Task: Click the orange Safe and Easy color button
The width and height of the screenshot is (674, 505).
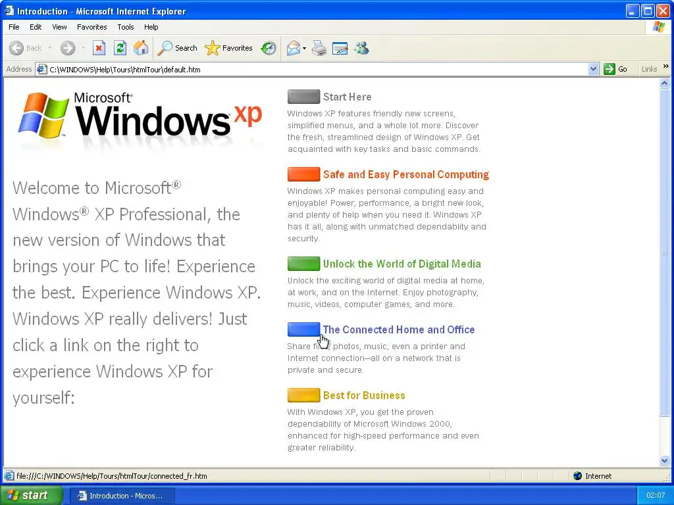Action: tap(303, 174)
